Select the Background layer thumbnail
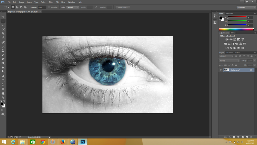The height and width of the screenshot is (145, 257). click(226, 70)
